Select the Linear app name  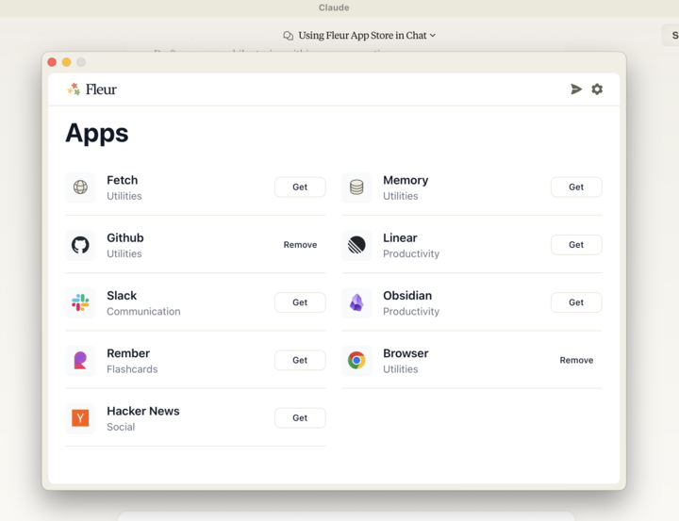click(x=400, y=238)
